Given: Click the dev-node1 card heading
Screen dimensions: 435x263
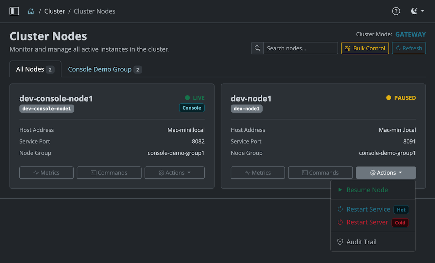Looking at the screenshot, I should click(x=251, y=98).
